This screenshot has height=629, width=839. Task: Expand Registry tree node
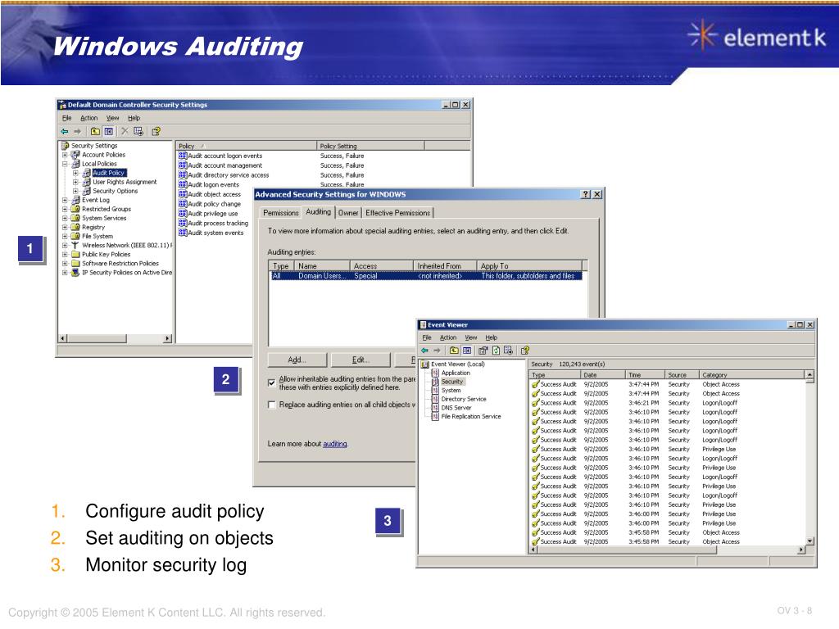pos(65,228)
